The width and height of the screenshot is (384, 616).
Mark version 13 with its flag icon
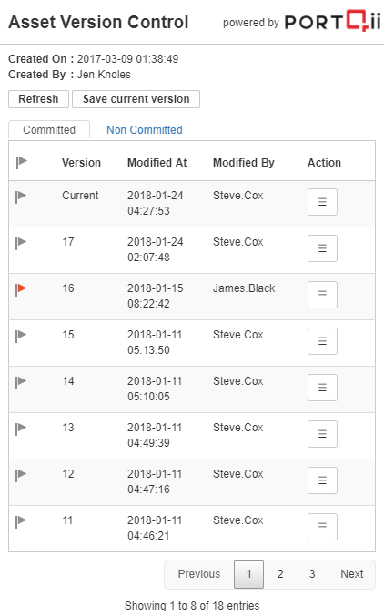click(x=21, y=429)
